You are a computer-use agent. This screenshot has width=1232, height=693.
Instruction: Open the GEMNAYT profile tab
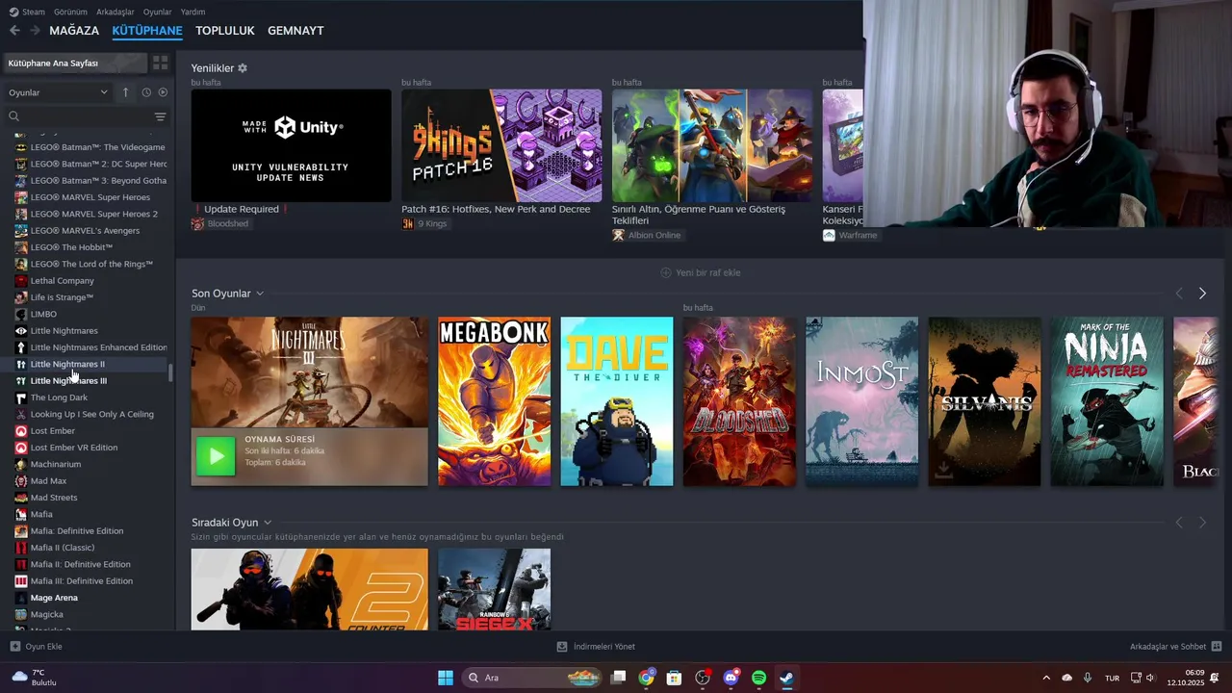[x=295, y=31]
